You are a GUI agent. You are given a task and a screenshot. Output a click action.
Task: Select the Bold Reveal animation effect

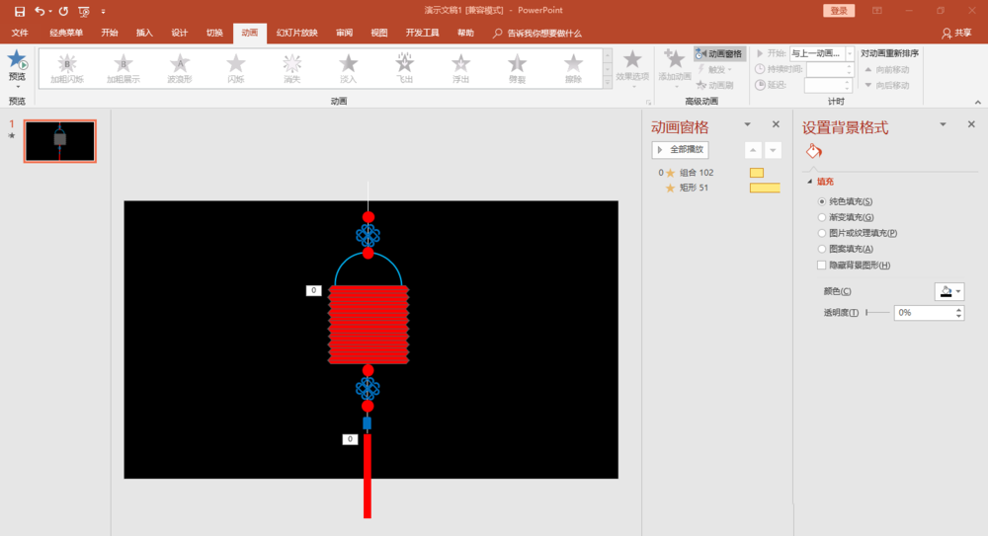[123, 69]
